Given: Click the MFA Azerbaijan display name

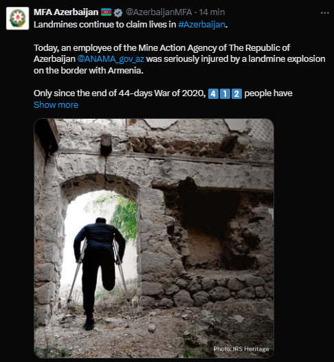Looking at the screenshot, I should click(66, 12).
